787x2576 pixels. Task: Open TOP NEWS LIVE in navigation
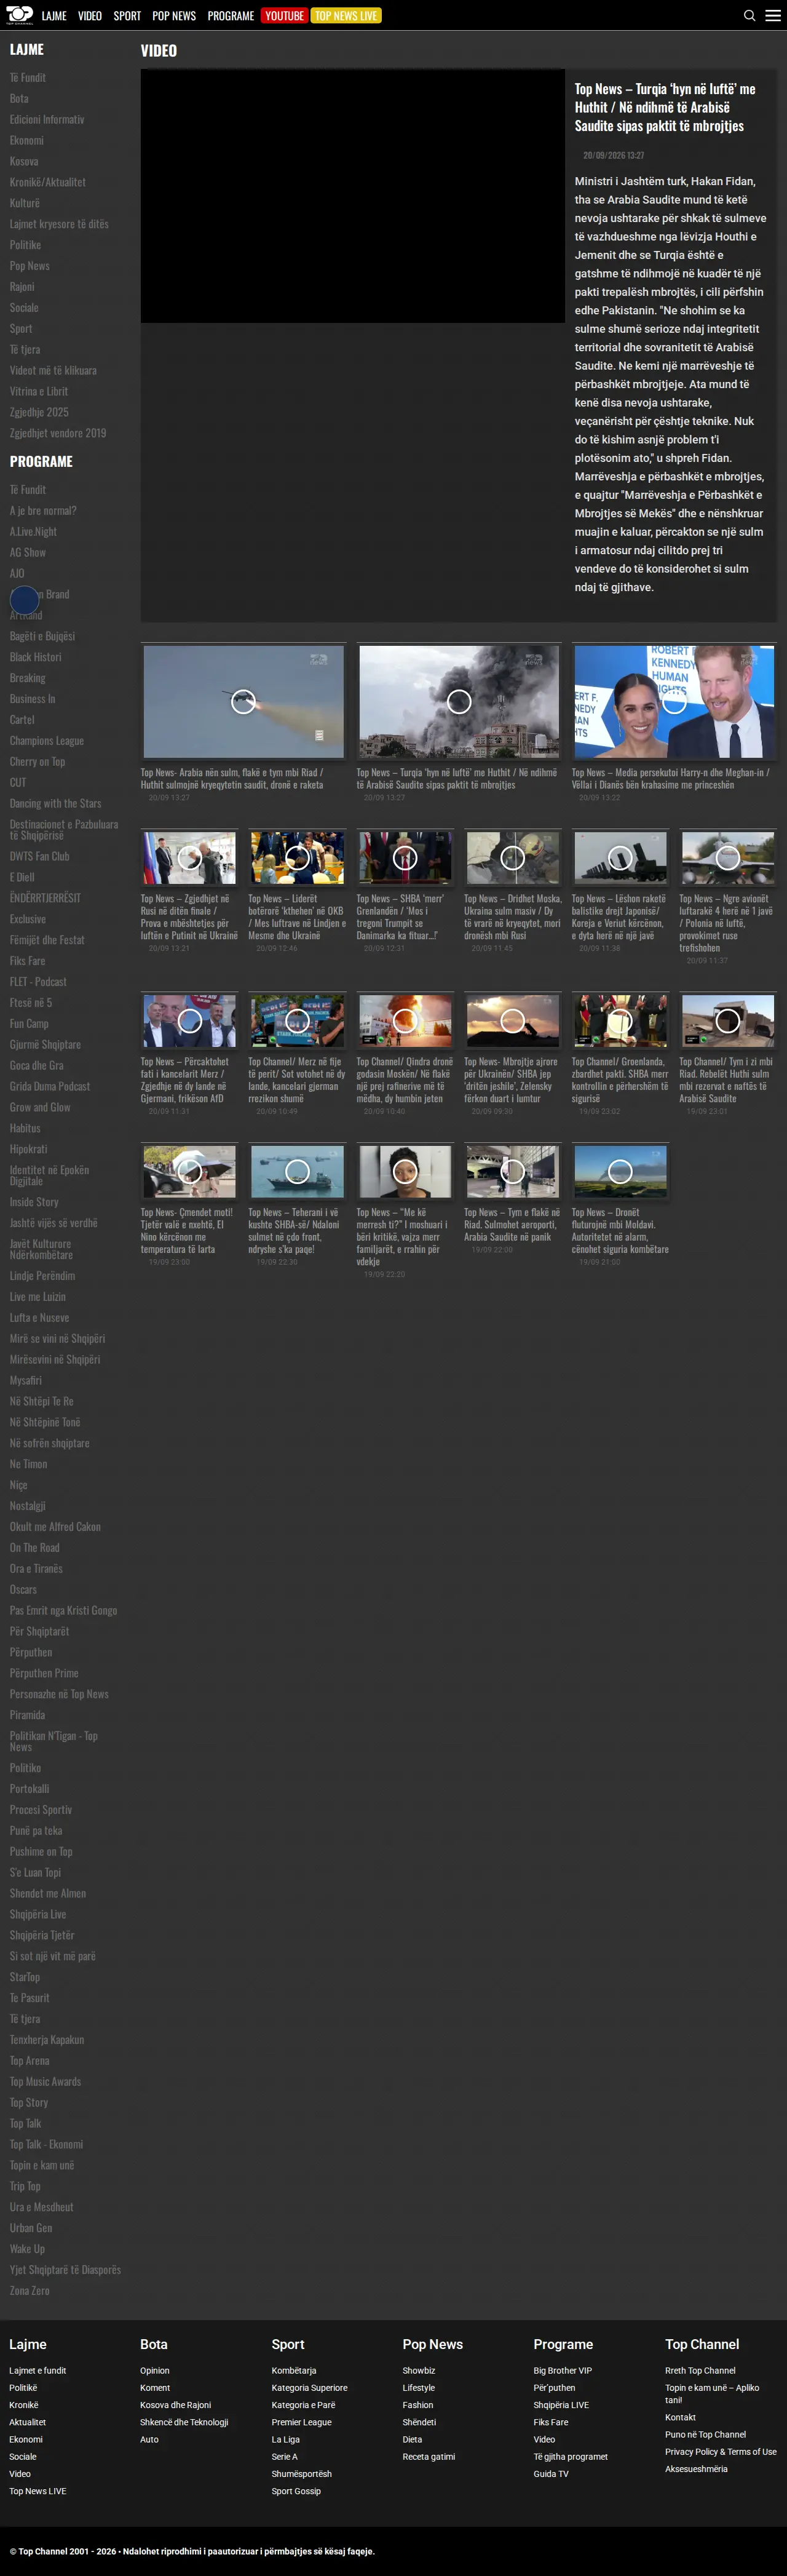(x=346, y=16)
